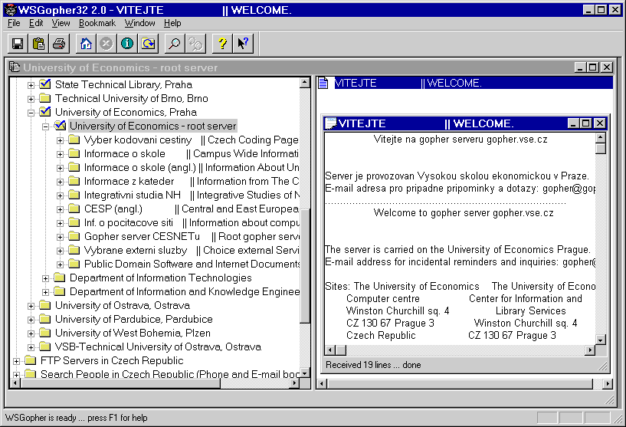Click the Find magnifying glass icon
The image size is (626, 427).
point(175,44)
